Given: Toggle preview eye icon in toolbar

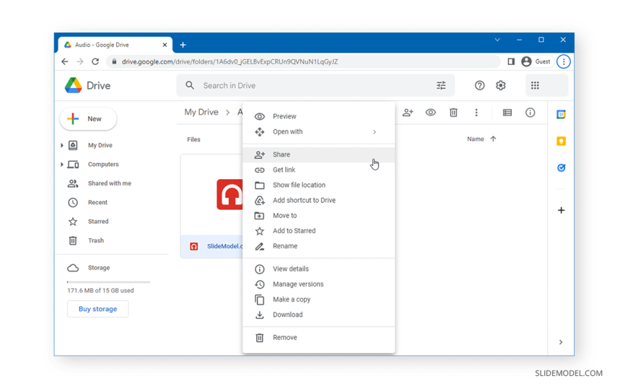Looking at the screenshot, I should (430, 113).
